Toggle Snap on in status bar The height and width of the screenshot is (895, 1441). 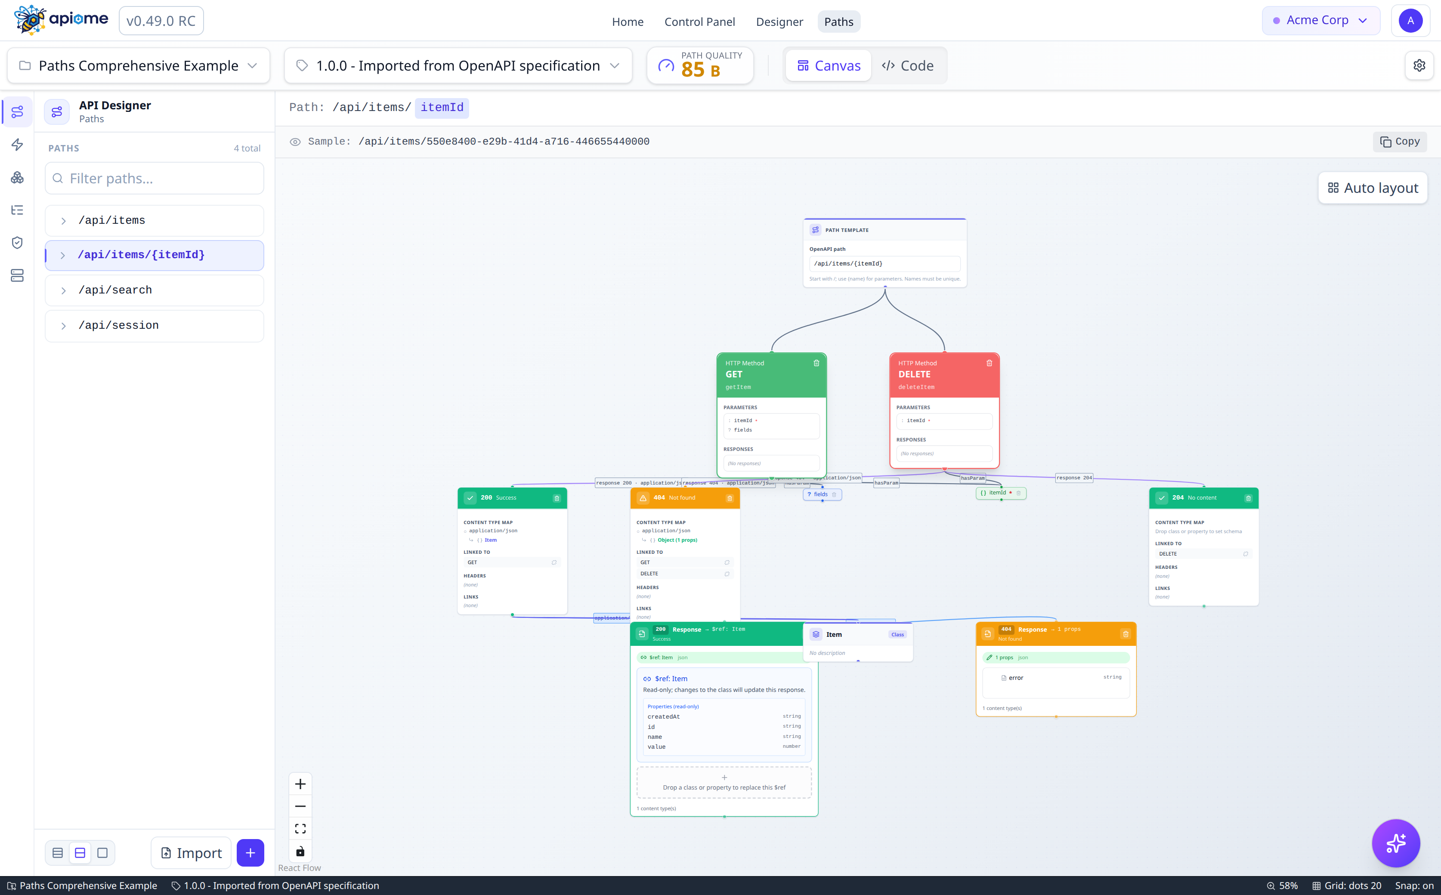click(1414, 886)
